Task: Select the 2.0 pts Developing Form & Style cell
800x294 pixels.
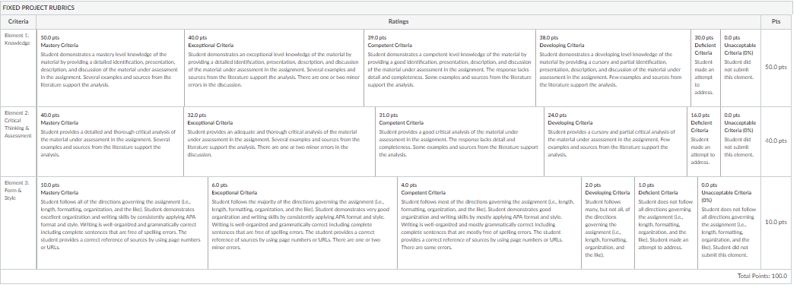Action: 608,223
